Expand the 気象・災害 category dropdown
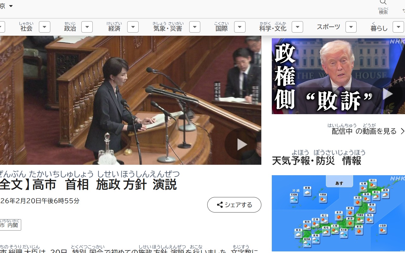 coord(195,27)
